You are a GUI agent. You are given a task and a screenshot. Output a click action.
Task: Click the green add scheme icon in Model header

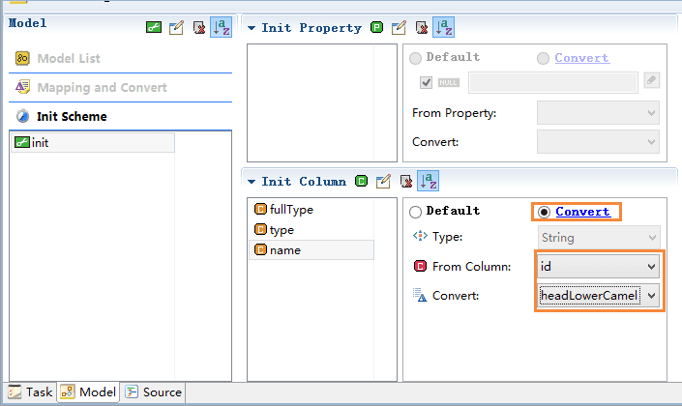154,27
